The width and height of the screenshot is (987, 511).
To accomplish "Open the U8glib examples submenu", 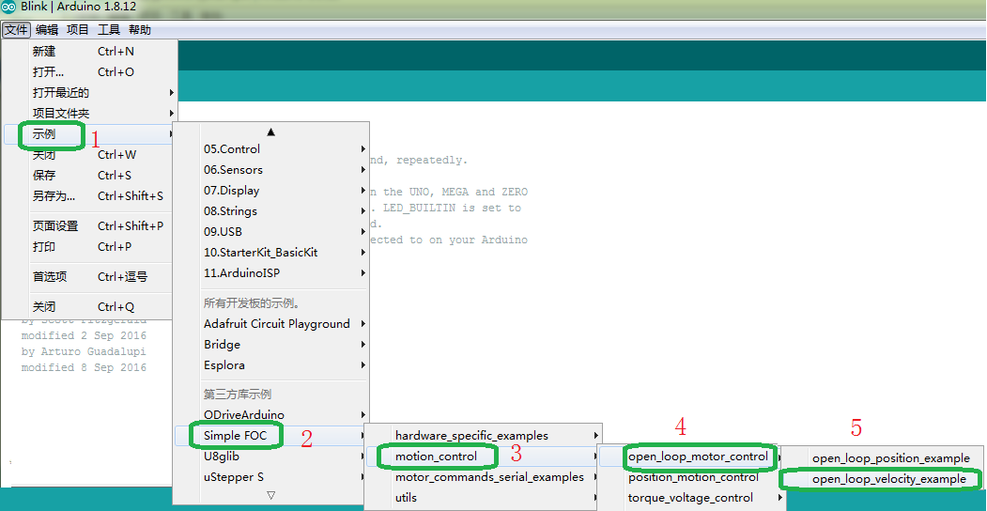I will click(271, 457).
